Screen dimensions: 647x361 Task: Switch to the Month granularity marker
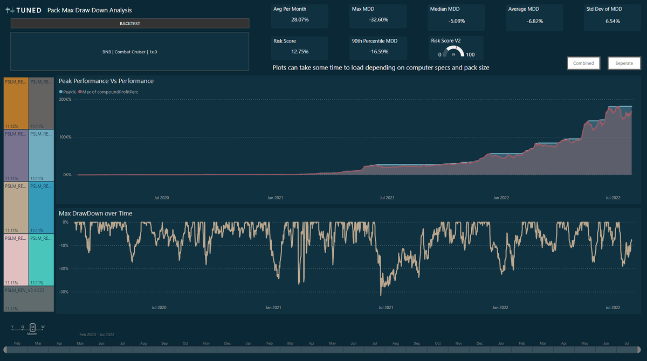pos(32,327)
